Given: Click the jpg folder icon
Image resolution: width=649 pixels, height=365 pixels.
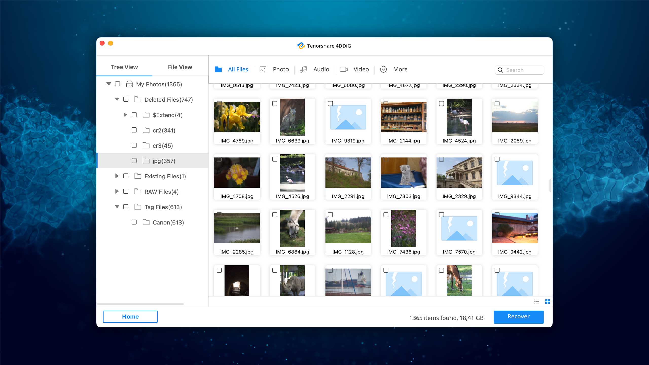Looking at the screenshot, I should 146,161.
